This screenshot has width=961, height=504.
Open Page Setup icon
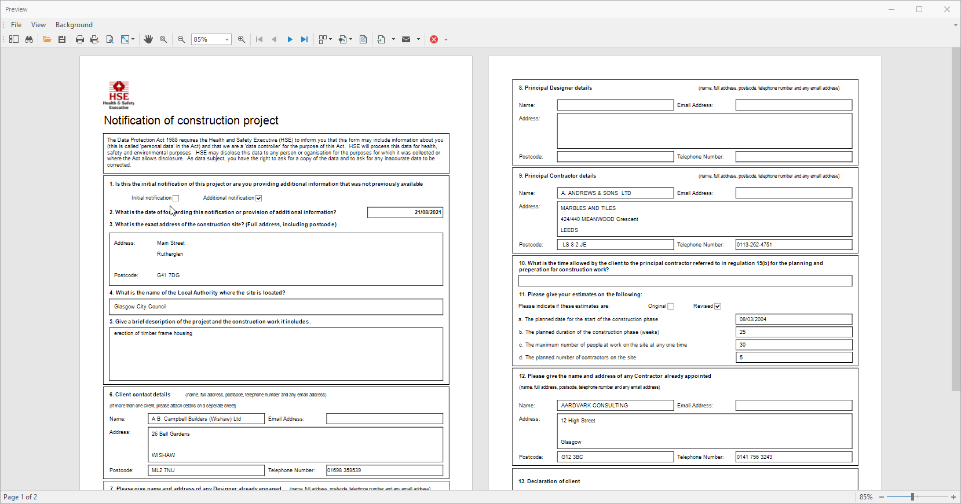[109, 39]
